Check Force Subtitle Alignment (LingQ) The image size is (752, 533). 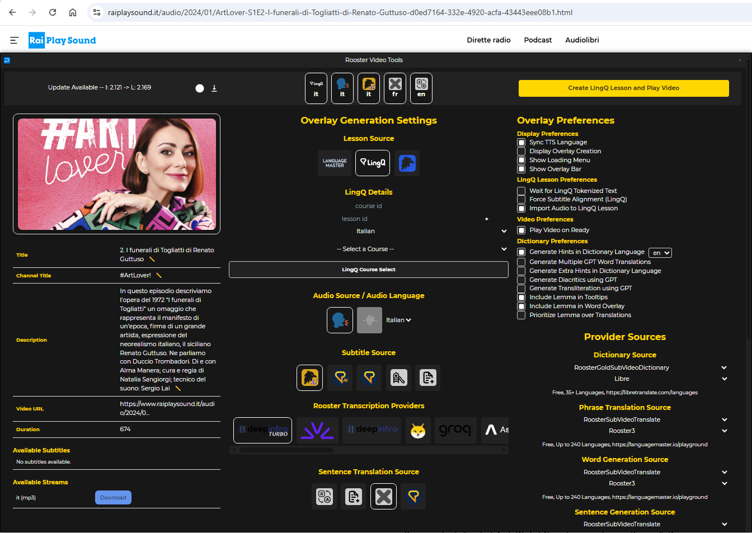(x=521, y=199)
